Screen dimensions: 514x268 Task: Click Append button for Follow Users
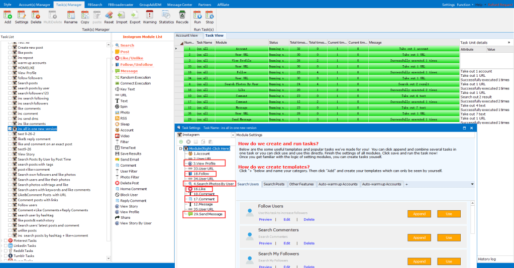[x=419, y=214]
